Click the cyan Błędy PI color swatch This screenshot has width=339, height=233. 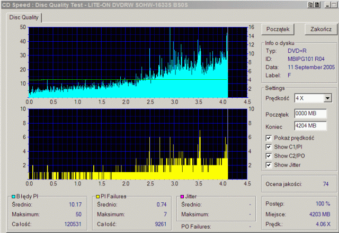point(14,197)
